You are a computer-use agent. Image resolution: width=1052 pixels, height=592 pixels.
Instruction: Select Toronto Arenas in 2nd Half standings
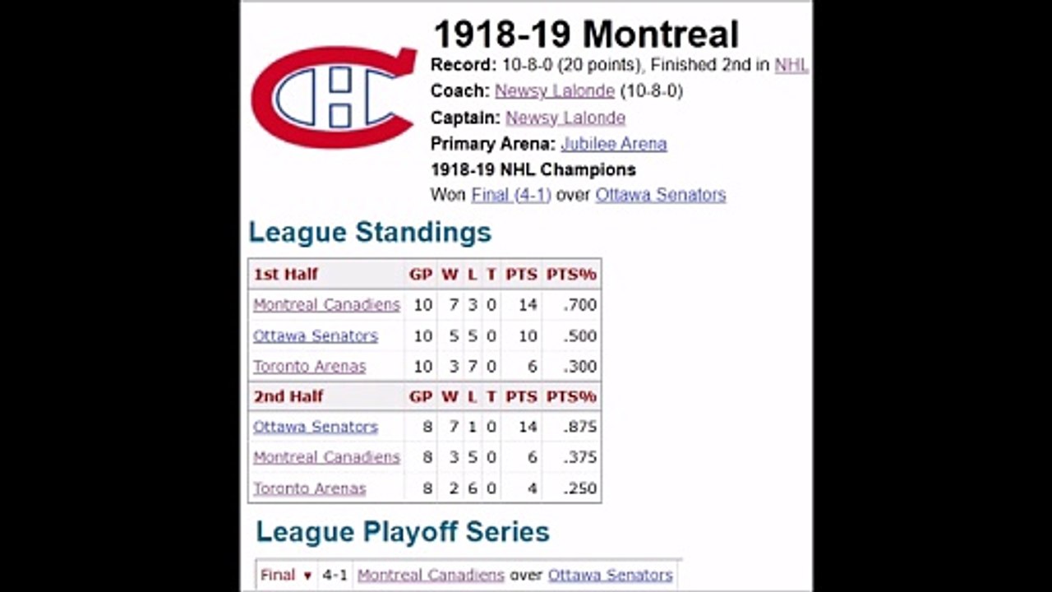pos(310,488)
